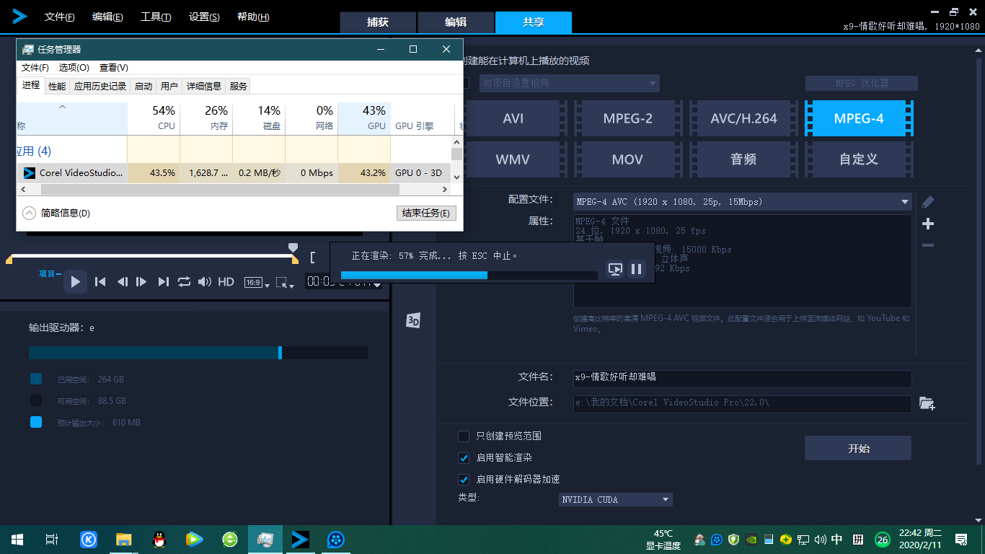Check 只创建预览范围 checkbox
This screenshot has width=985, height=554.
(x=464, y=436)
